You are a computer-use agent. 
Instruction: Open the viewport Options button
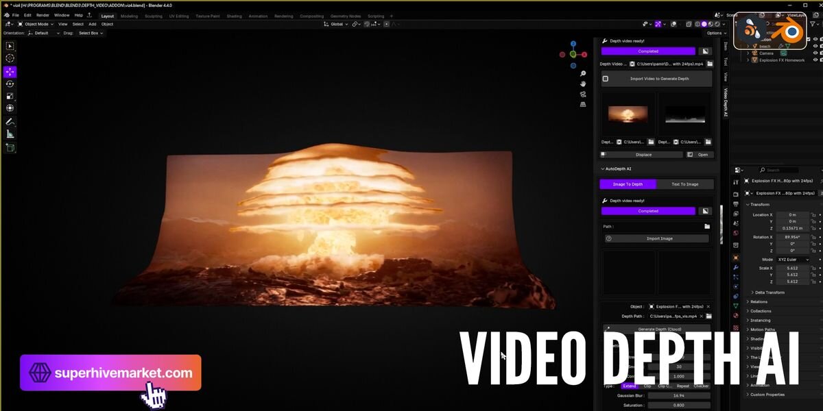click(715, 33)
